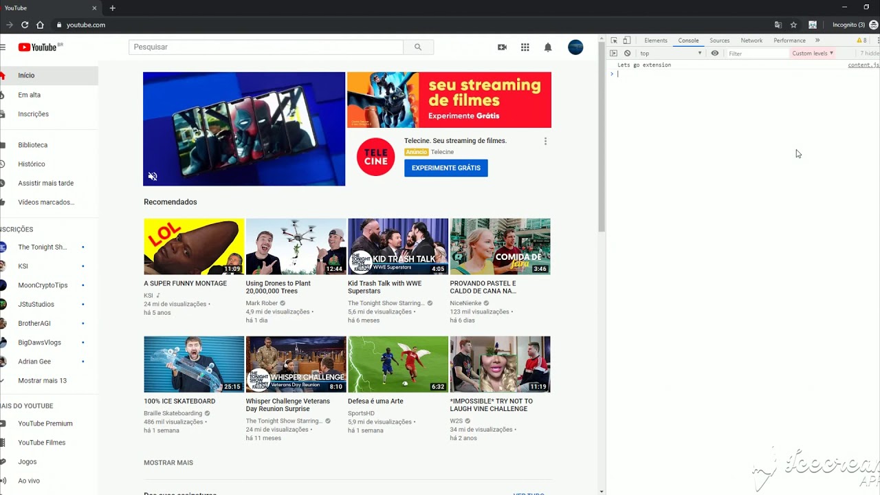This screenshot has width=880, height=495.
Task: Click the YouTube page vertical scrollbar
Action: (602, 137)
